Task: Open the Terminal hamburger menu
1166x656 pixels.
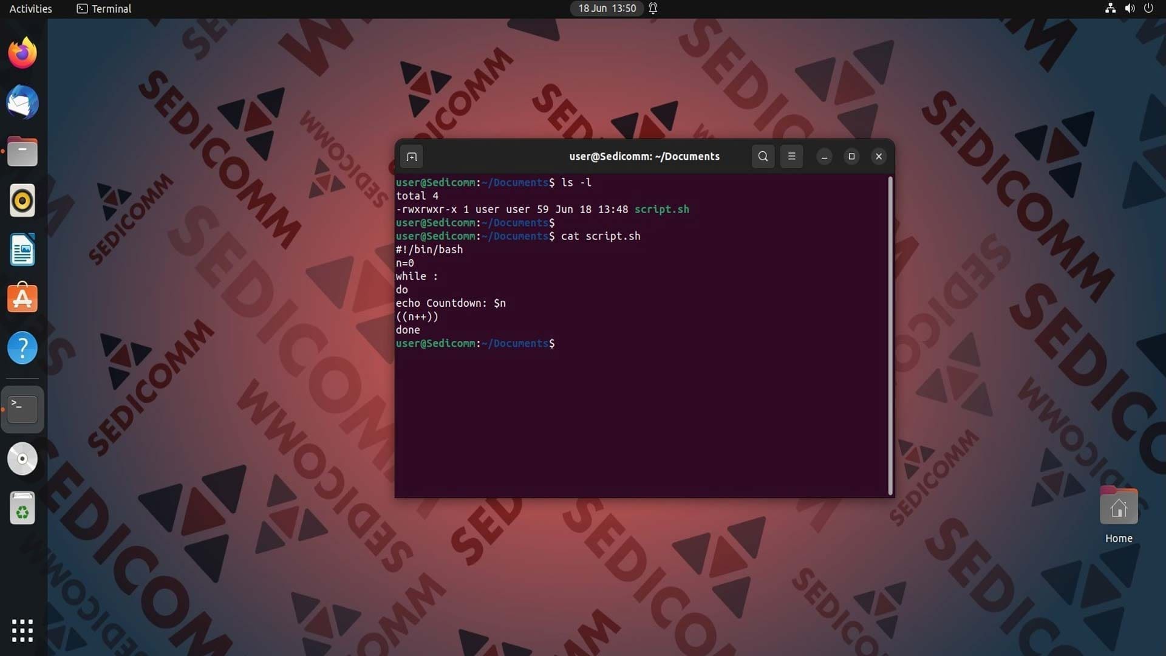Action: 791,157
